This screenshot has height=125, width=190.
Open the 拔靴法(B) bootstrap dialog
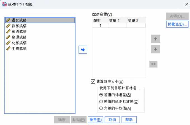177,24
